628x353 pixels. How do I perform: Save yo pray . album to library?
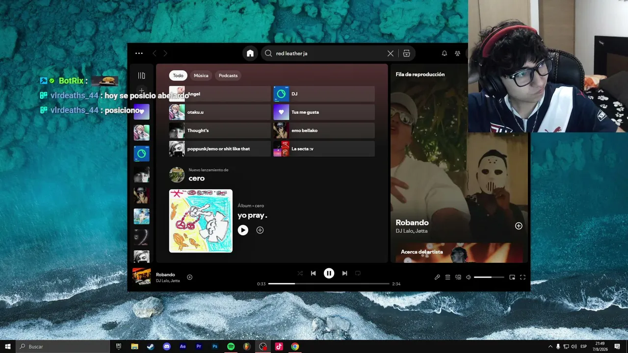point(260,230)
